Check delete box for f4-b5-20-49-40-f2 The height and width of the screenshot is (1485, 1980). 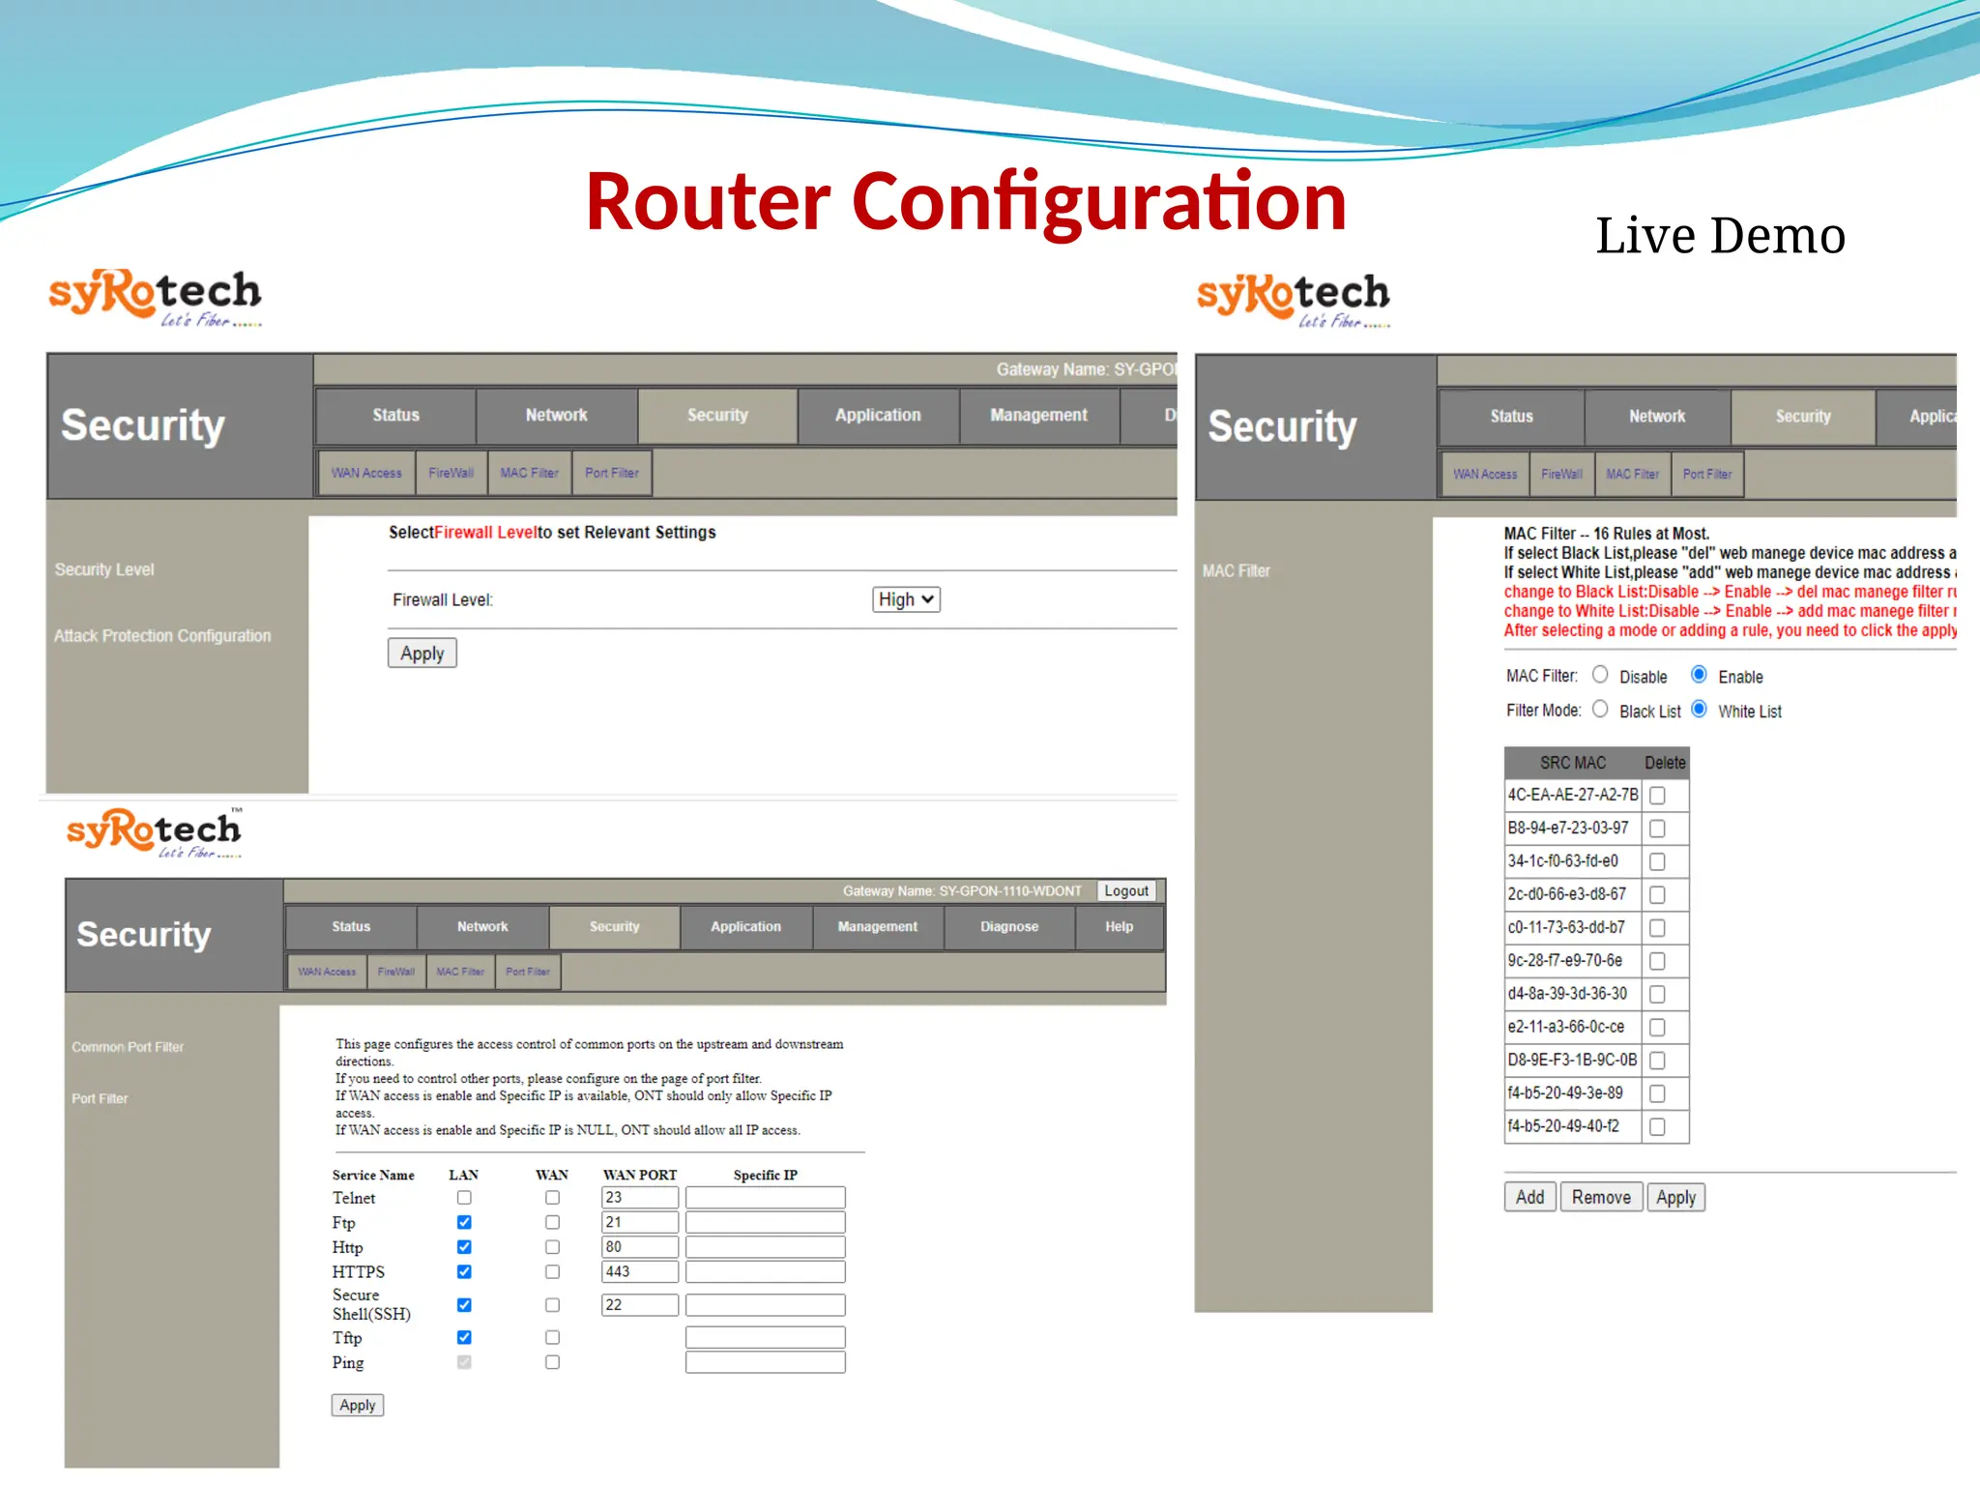point(1657,1126)
